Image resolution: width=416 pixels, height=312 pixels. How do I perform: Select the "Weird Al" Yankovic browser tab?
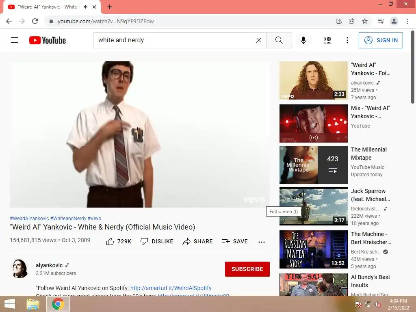(x=48, y=7)
